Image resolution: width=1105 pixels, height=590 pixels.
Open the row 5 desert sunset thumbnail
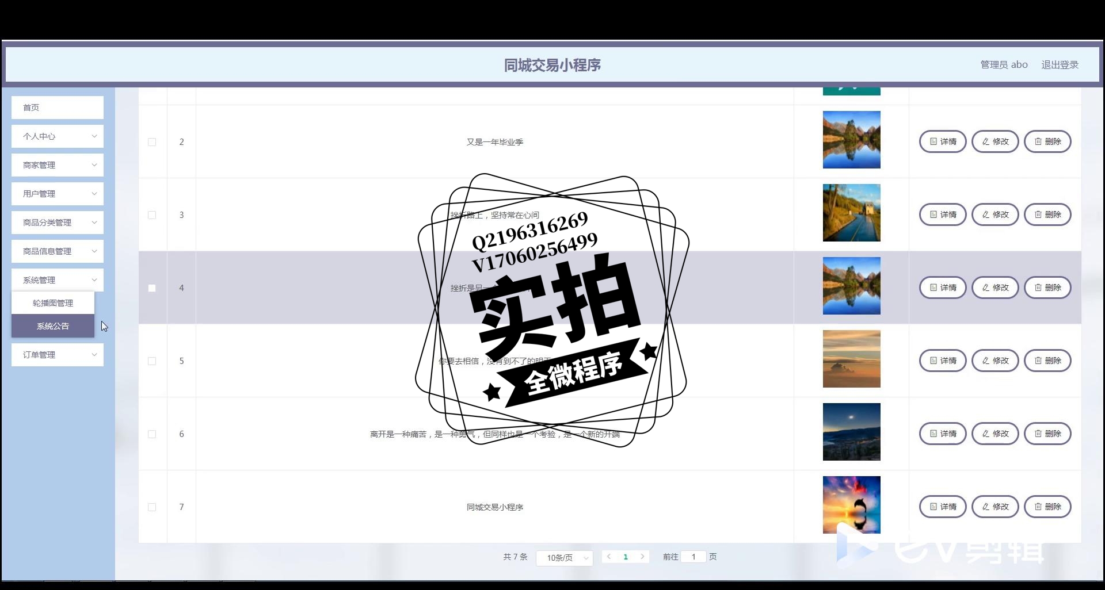point(852,359)
